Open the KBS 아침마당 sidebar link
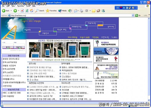151x108 pixels. 8,96
